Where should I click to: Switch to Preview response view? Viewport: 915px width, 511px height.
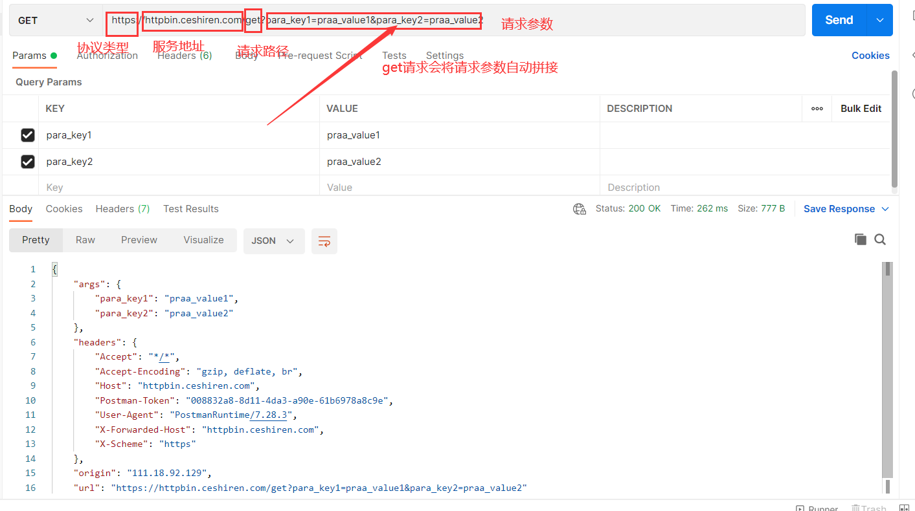(139, 240)
